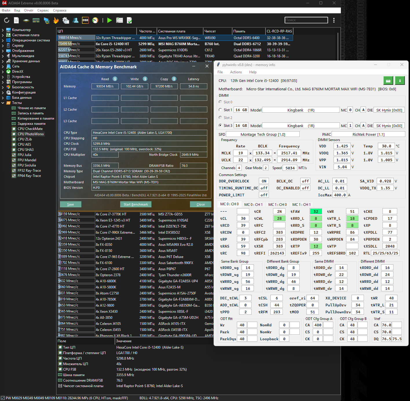The height and width of the screenshot is (401, 410).
Task: Expand the Операционная система tree node
Action: [x=3, y=40]
